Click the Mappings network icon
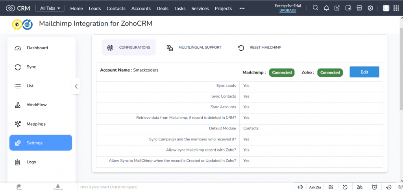The image size is (403, 190). pyautogui.click(x=18, y=124)
